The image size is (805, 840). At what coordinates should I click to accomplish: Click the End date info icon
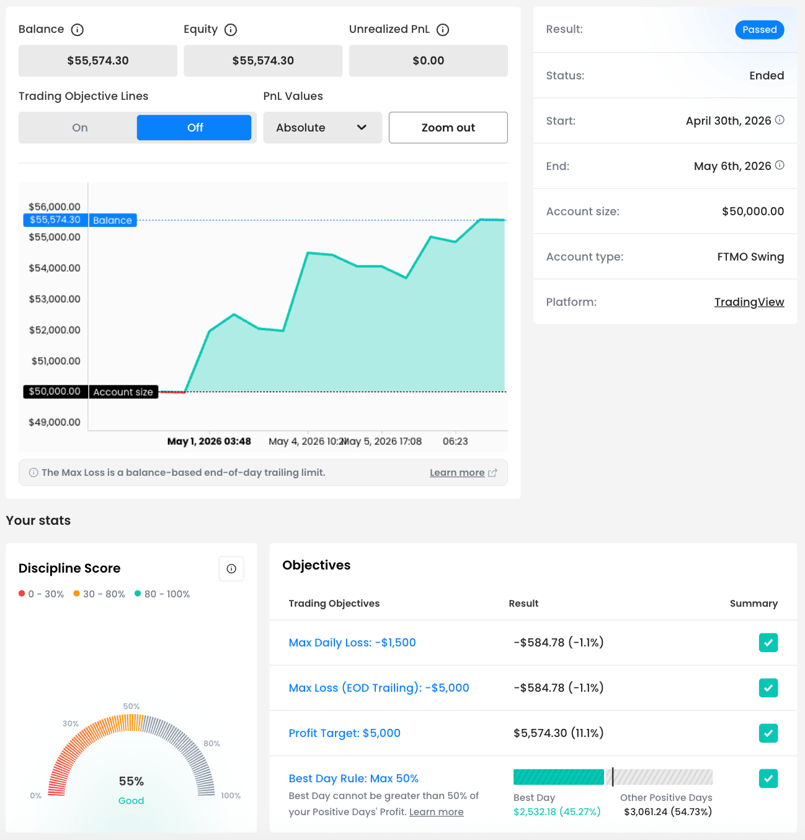(x=780, y=165)
